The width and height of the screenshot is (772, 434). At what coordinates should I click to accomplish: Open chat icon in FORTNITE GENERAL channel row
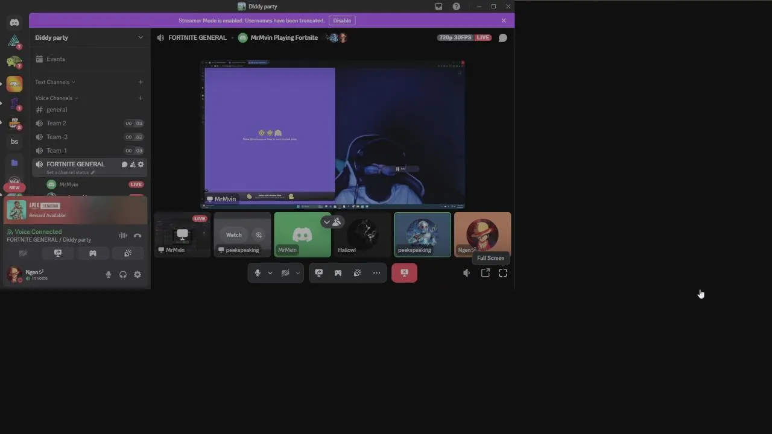click(125, 165)
